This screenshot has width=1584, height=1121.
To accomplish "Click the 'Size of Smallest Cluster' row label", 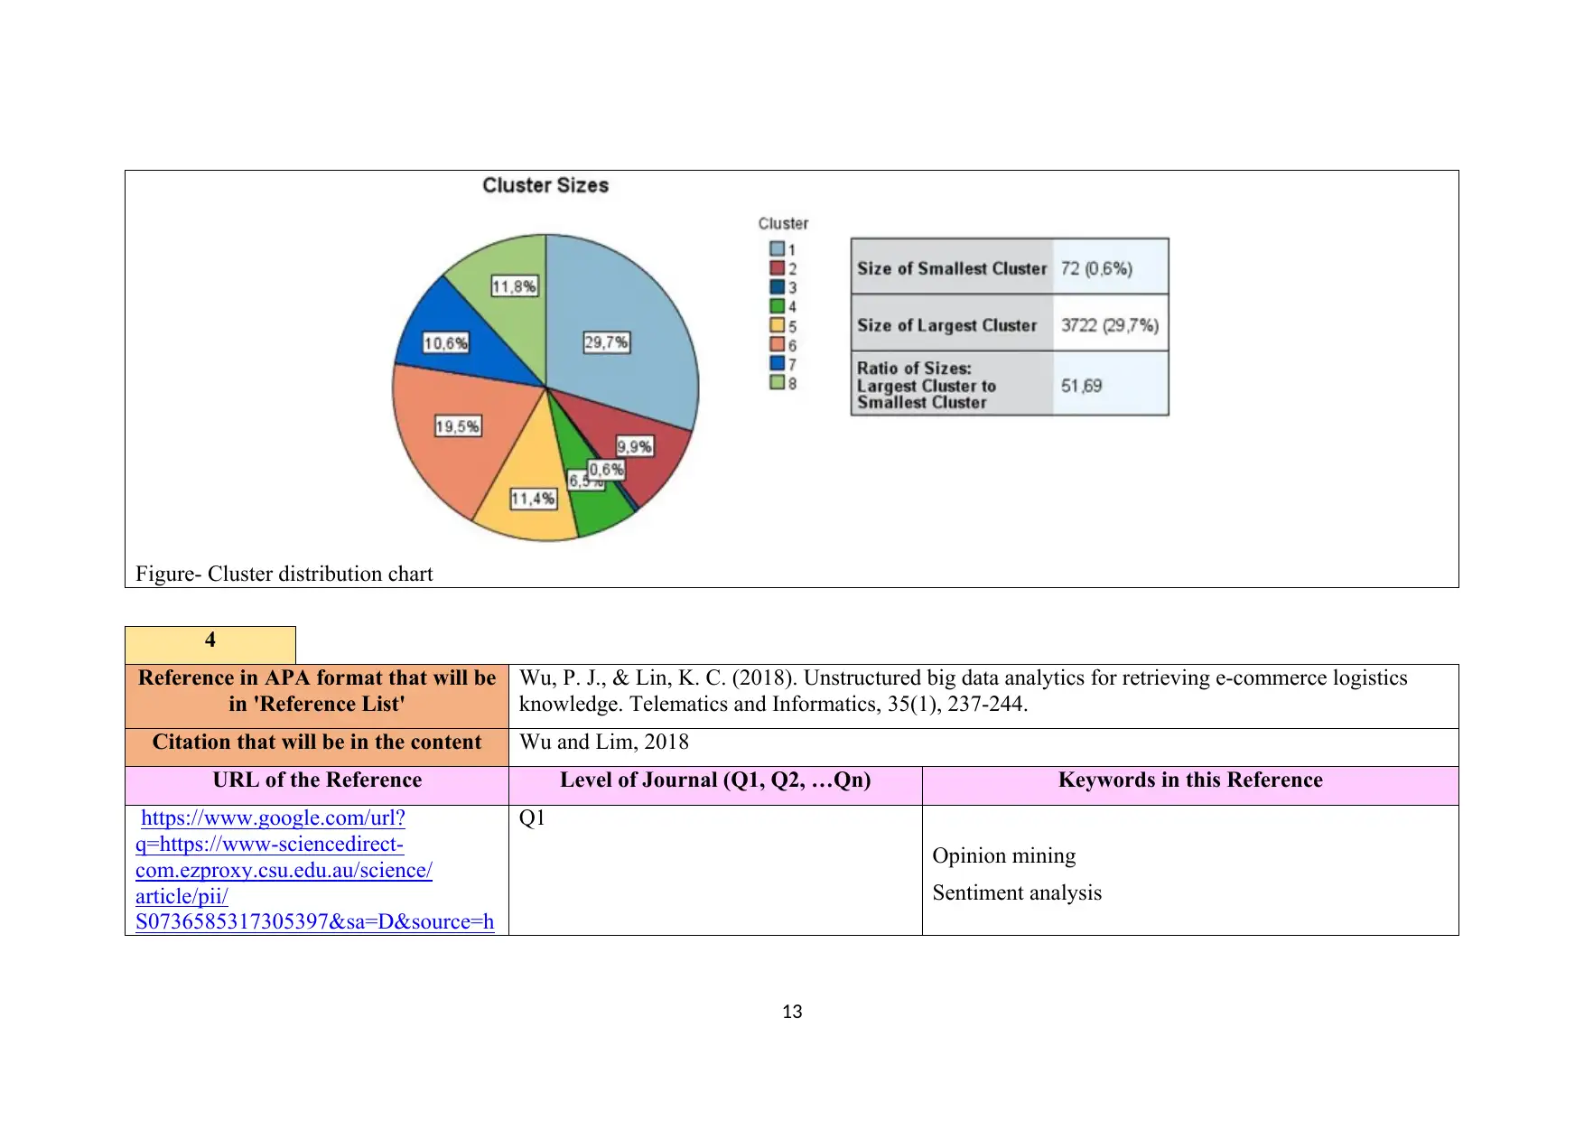I will point(952,268).
